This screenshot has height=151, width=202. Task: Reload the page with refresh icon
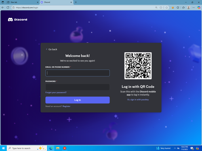click(x=8, y=8)
